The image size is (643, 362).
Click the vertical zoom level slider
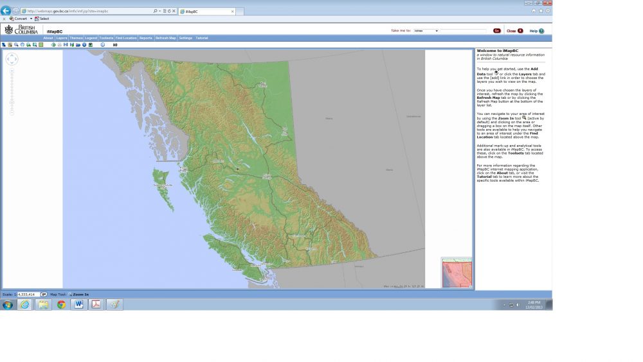tap(12, 91)
